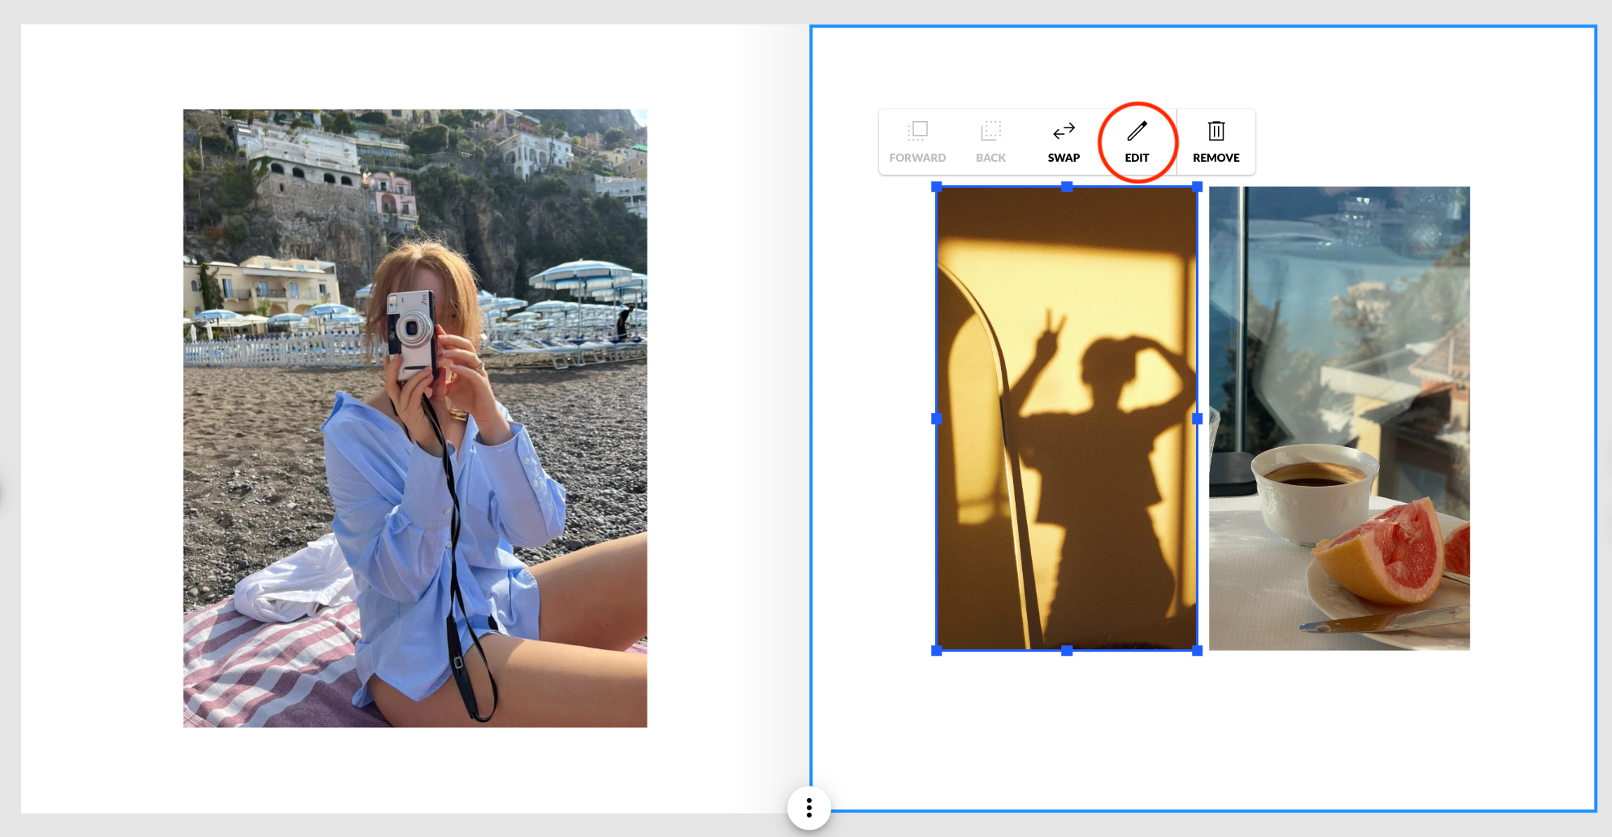The height and width of the screenshot is (837, 1612).
Task: Select the Edit pencil tool
Action: (1137, 130)
